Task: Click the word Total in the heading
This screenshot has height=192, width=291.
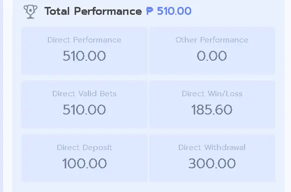Action: [x=57, y=11]
